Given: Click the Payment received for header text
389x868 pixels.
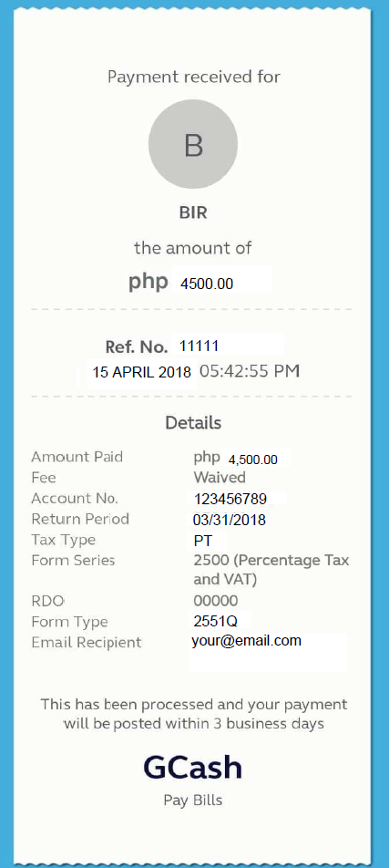Looking at the screenshot, I should point(194,77).
